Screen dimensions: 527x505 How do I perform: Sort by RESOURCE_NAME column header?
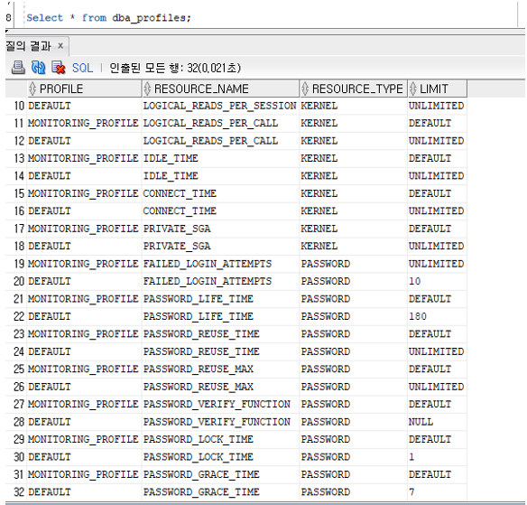[220, 89]
